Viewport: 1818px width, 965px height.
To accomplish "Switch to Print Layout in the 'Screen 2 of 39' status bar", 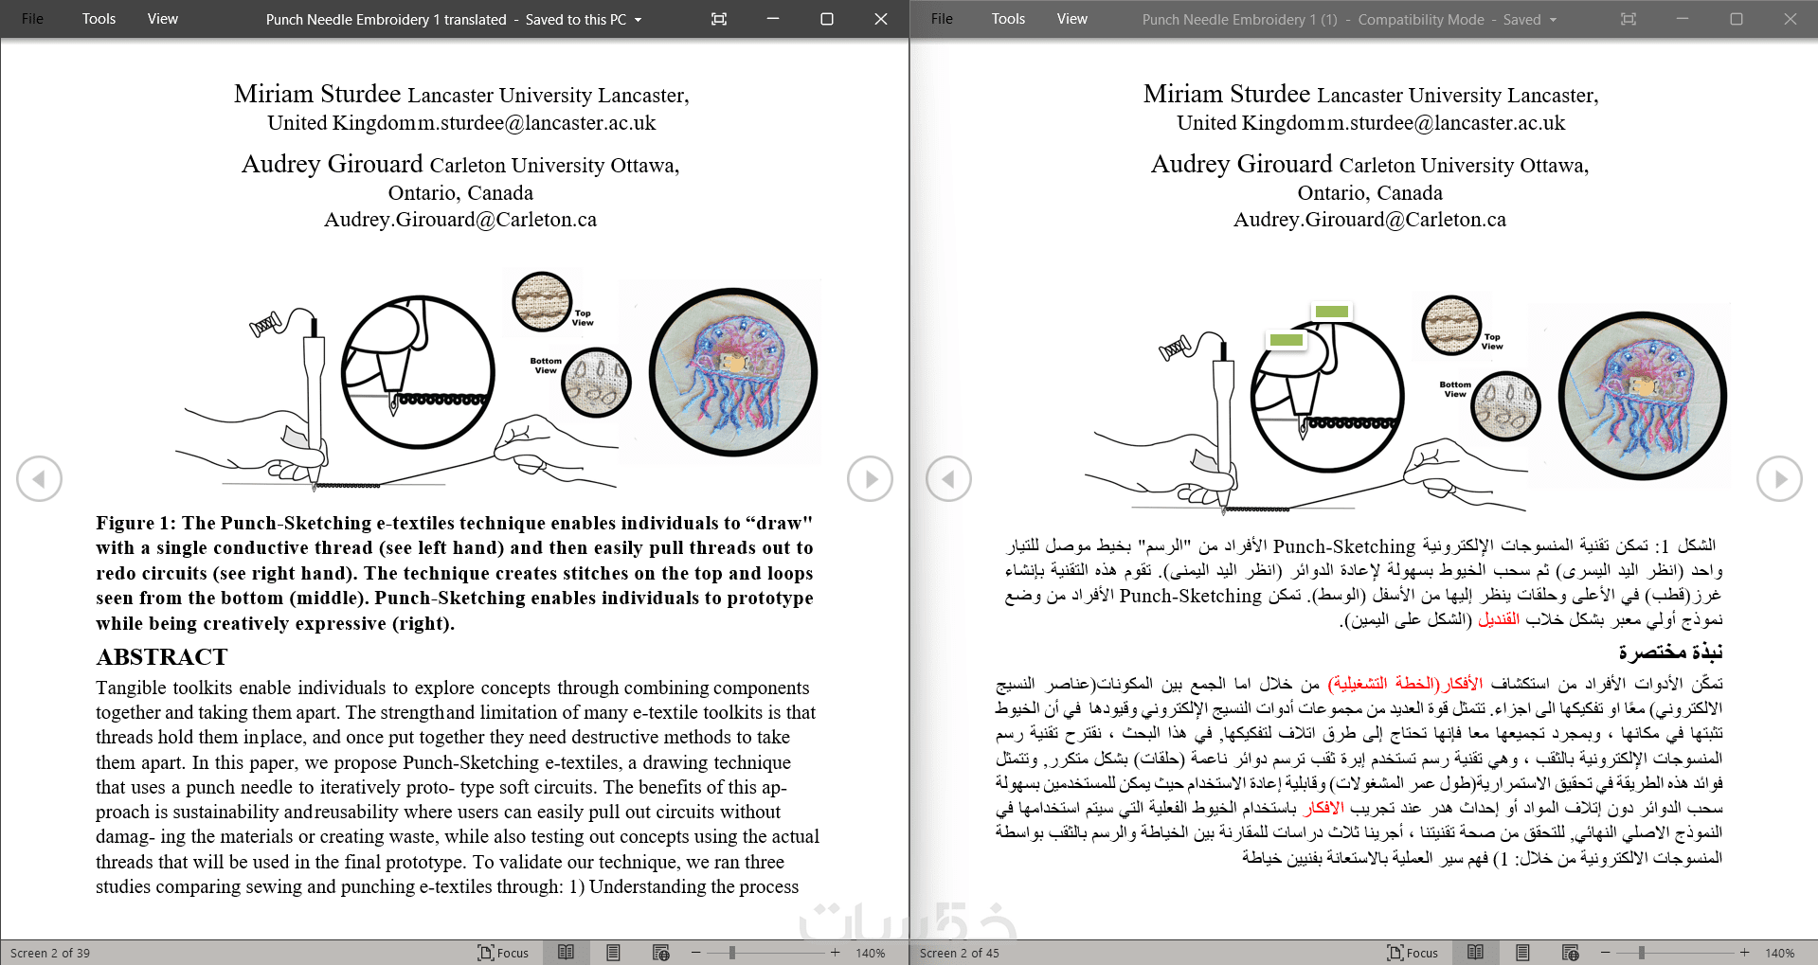I will click(613, 953).
